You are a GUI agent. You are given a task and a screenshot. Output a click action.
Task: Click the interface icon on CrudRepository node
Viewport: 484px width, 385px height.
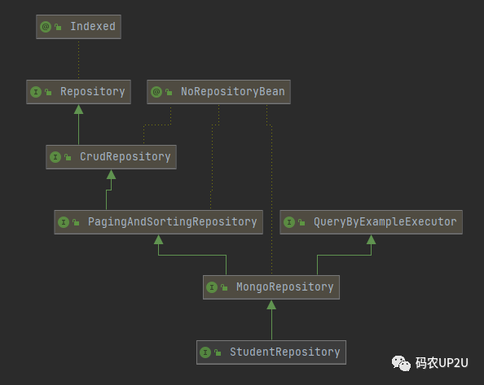click(55, 157)
